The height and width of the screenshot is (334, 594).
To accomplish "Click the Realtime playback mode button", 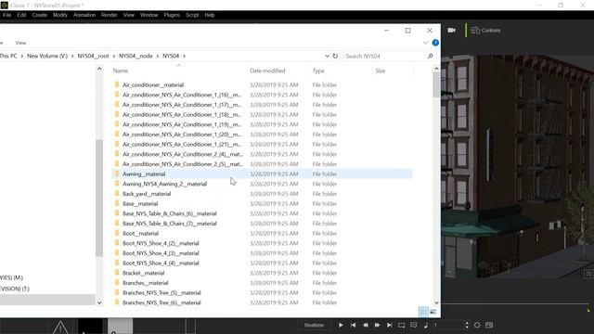I will [314, 325].
